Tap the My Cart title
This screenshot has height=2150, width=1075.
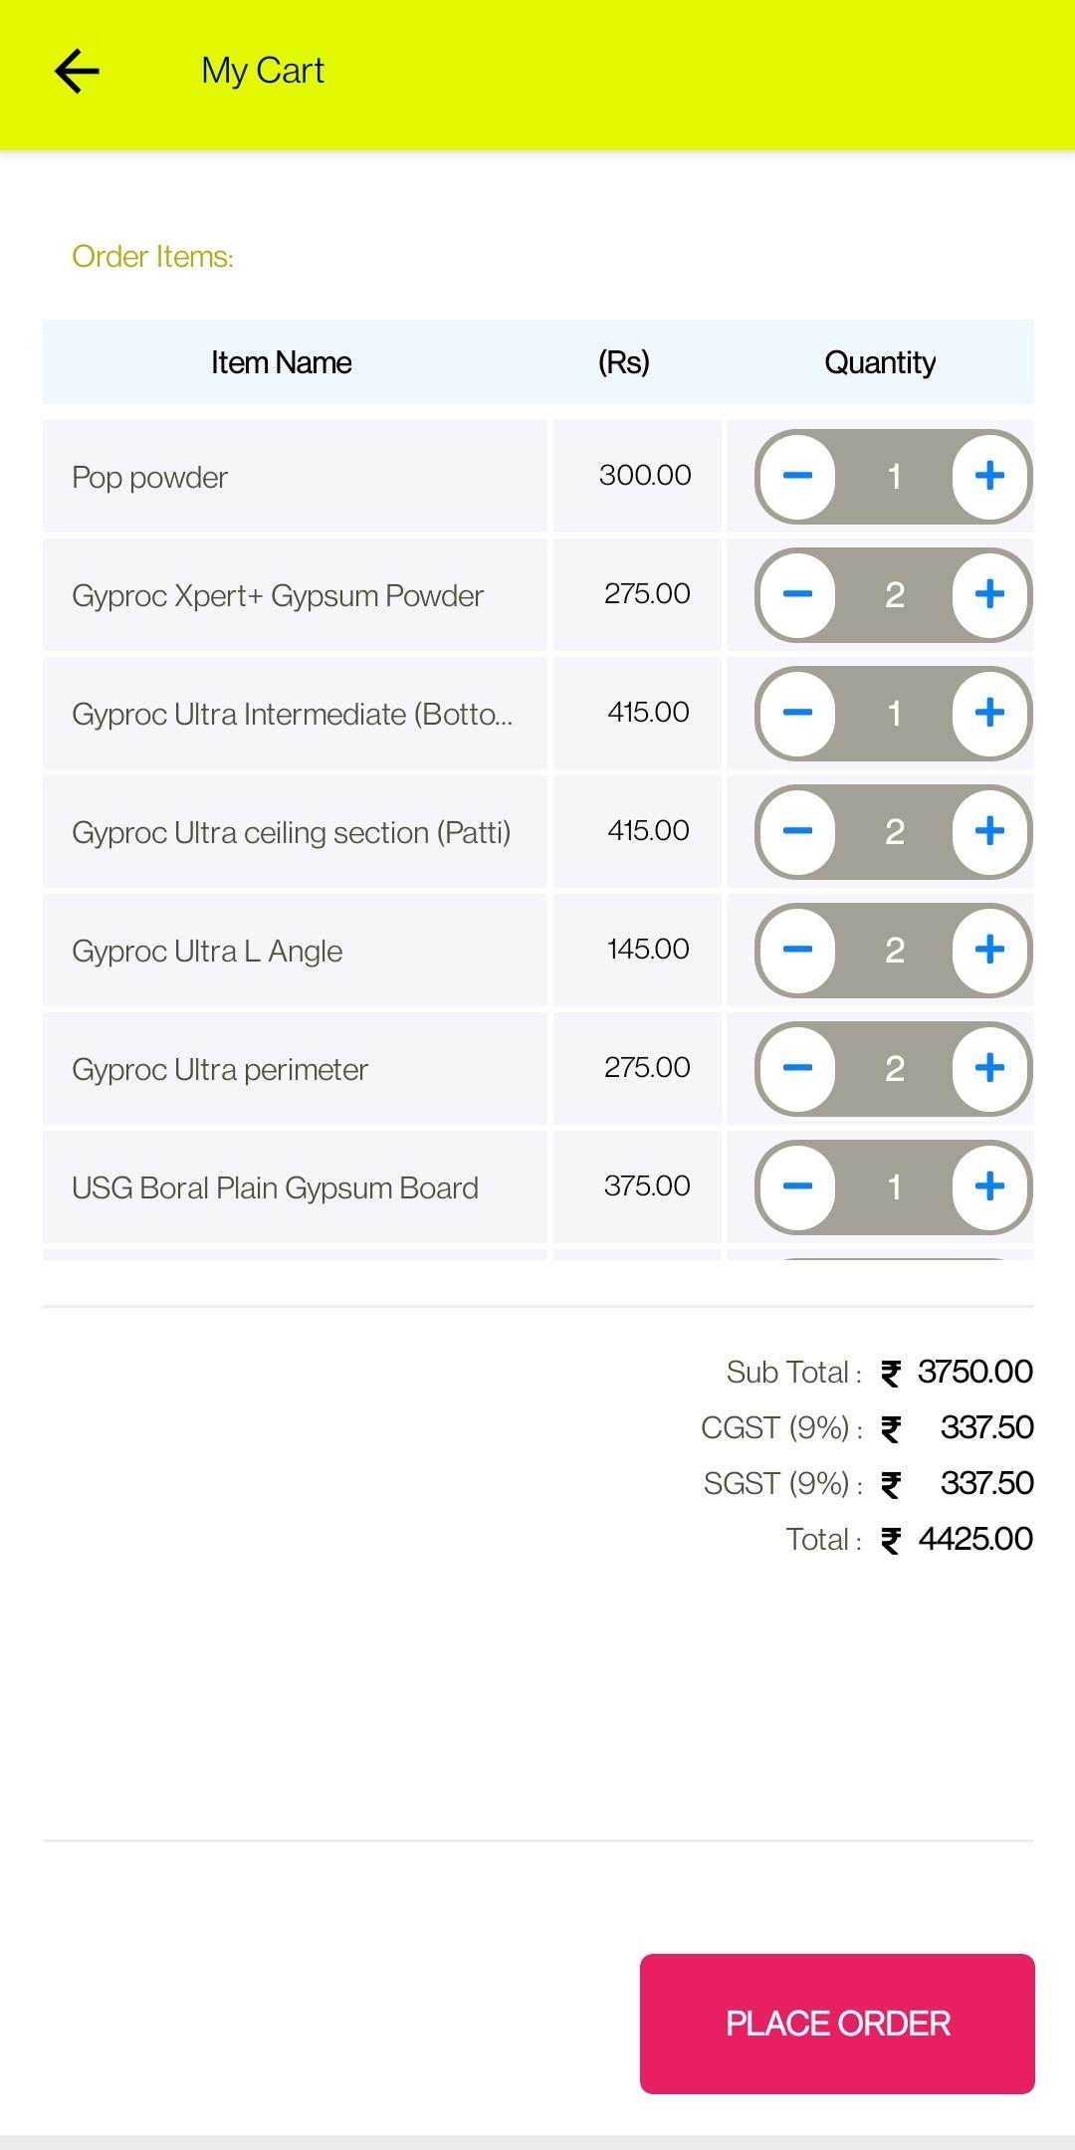[x=263, y=72]
